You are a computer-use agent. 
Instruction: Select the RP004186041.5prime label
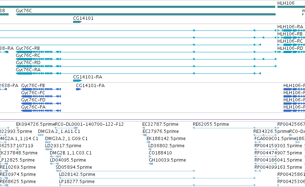(x=278, y=160)
